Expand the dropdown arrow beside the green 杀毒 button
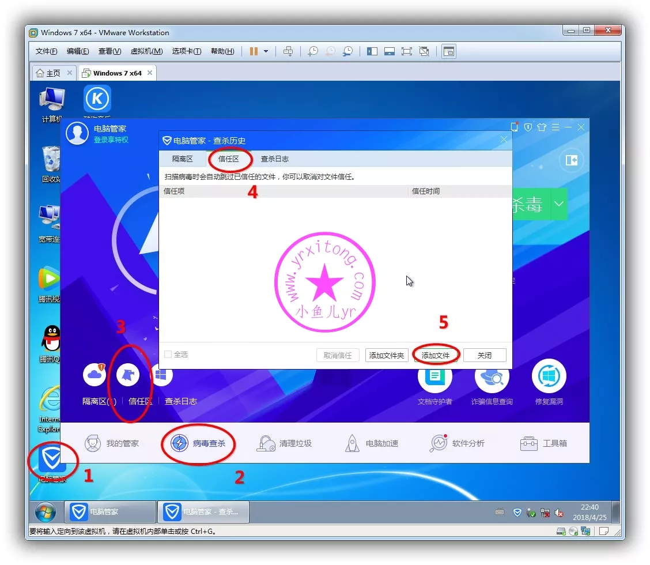 coord(558,204)
